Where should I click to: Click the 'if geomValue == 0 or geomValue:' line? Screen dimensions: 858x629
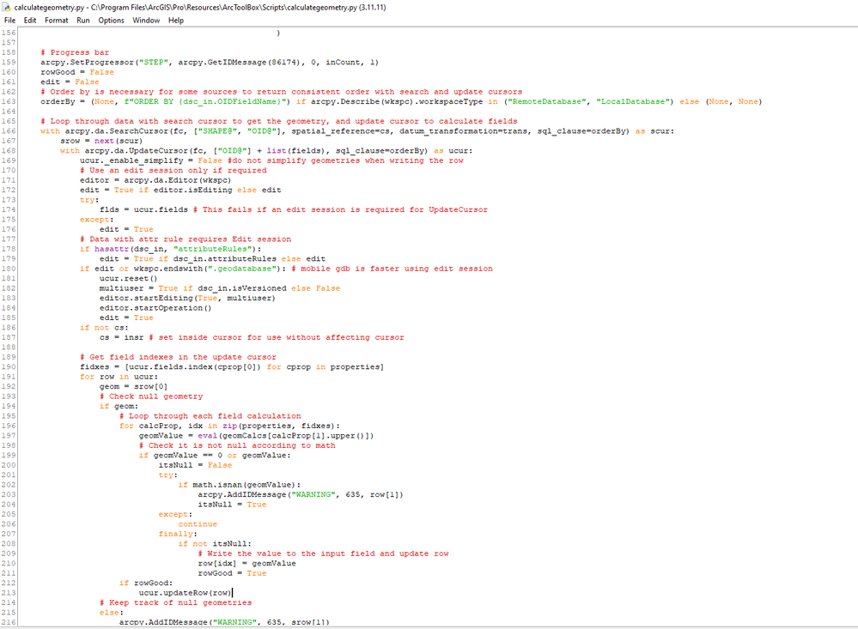click(215, 457)
